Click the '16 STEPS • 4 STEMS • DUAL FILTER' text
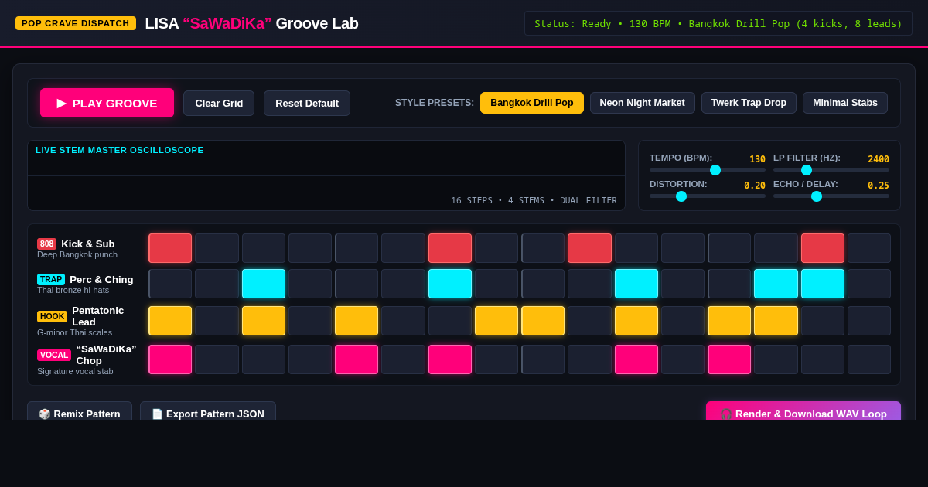This screenshot has height=487, width=928. pyautogui.click(x=534, y=200)
